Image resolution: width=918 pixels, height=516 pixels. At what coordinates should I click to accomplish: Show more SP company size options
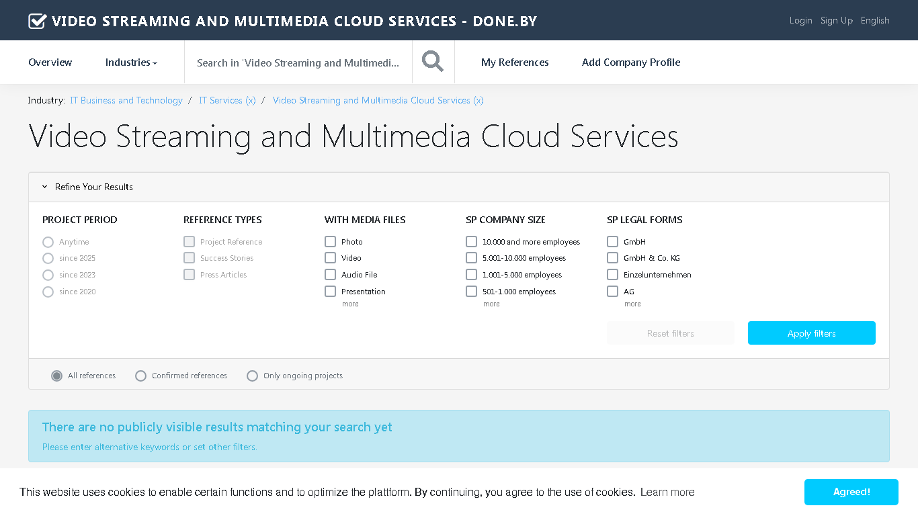click(x=491, y=304)
